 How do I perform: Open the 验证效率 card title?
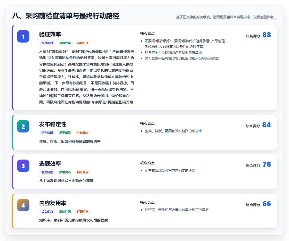(50, 34)
